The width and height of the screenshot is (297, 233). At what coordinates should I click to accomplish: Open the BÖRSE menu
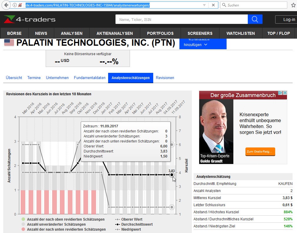click(14, 33)
